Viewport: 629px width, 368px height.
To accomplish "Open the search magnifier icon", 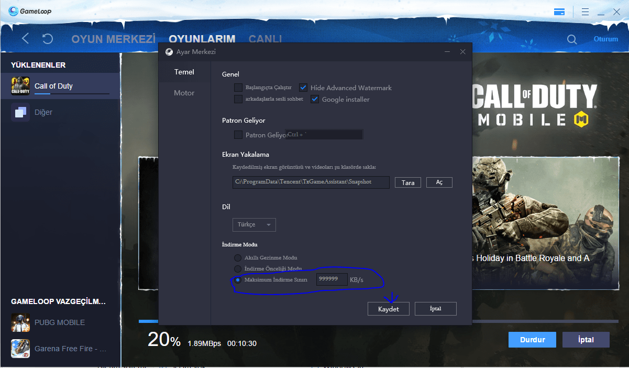I will (x=572, y=39).
